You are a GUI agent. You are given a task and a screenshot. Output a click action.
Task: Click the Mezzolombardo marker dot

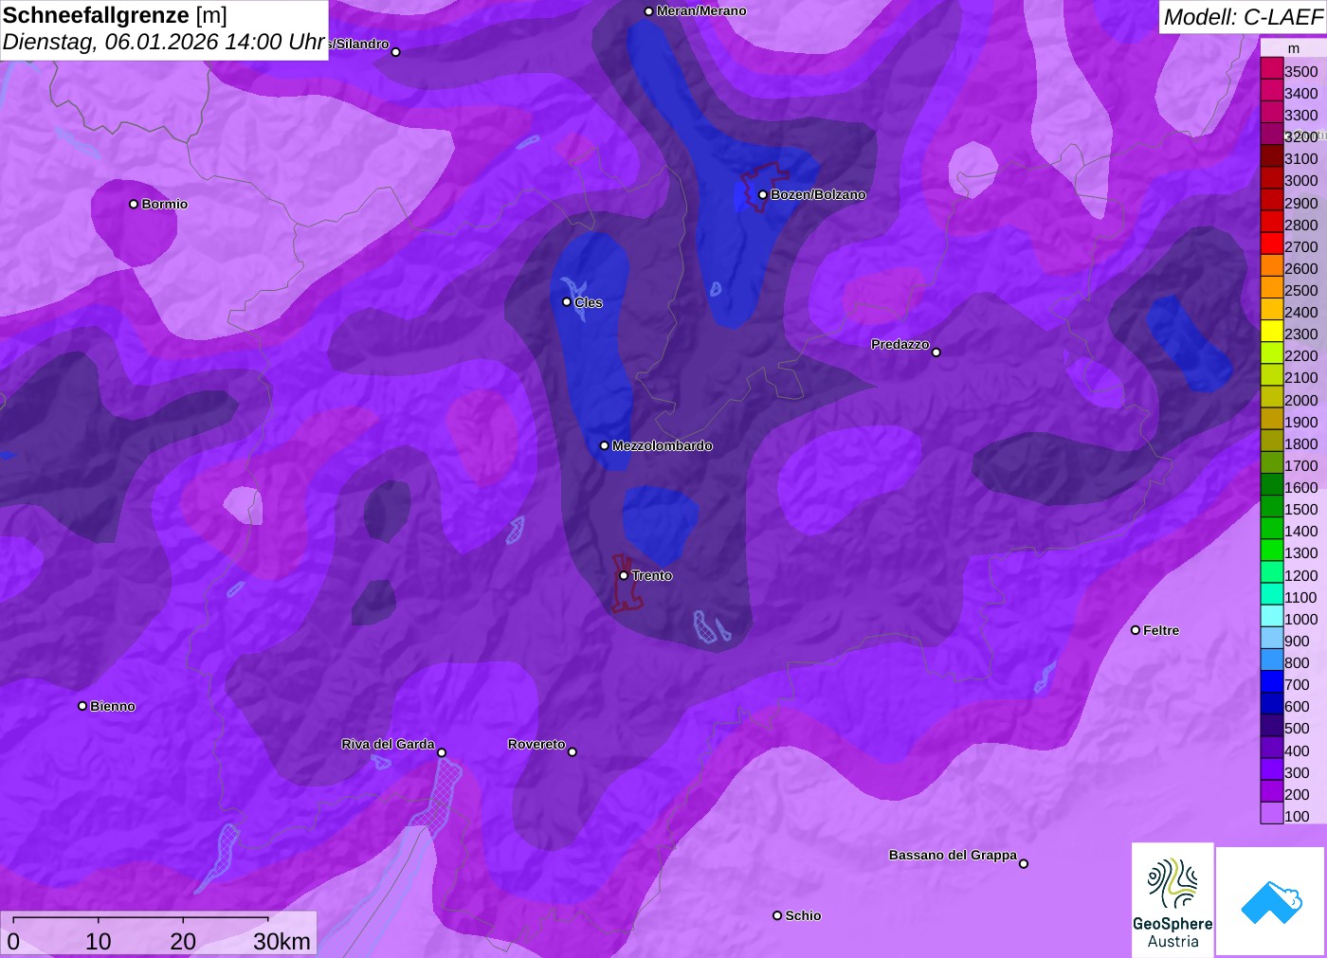(x=604, y=445)
